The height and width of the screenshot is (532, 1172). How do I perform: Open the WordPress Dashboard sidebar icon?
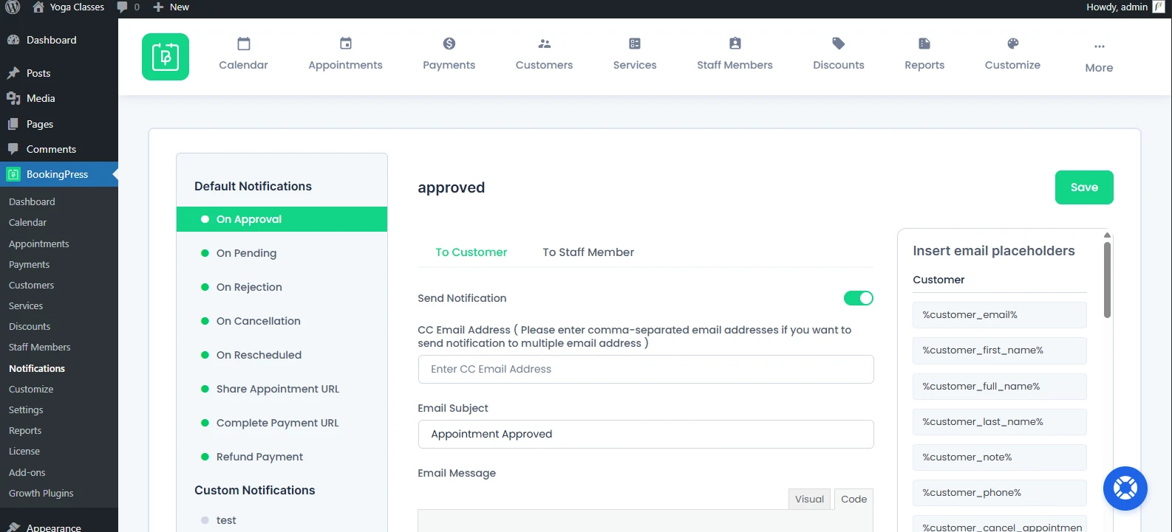coord(13,40)
